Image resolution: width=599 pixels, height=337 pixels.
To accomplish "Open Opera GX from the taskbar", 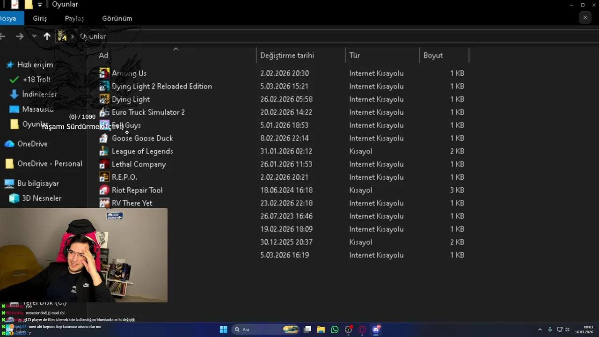I will point(362,330).
